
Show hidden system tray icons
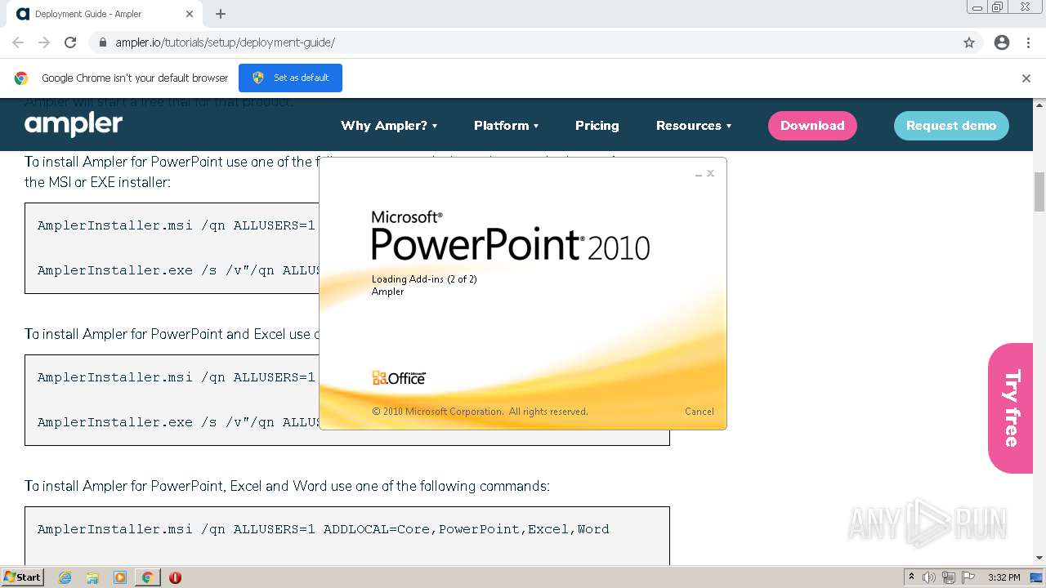pyautogui.click(x=911, y=577)
